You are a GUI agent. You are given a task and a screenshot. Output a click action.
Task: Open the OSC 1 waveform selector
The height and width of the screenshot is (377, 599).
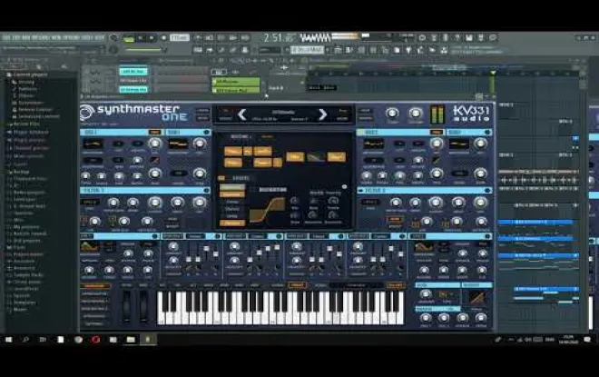click(x=93, y=144)
